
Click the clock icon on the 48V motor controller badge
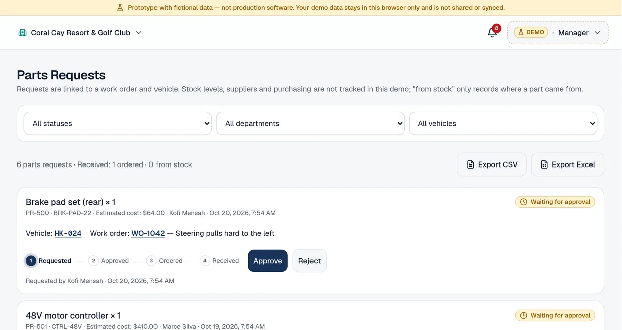tap(524, 315)
